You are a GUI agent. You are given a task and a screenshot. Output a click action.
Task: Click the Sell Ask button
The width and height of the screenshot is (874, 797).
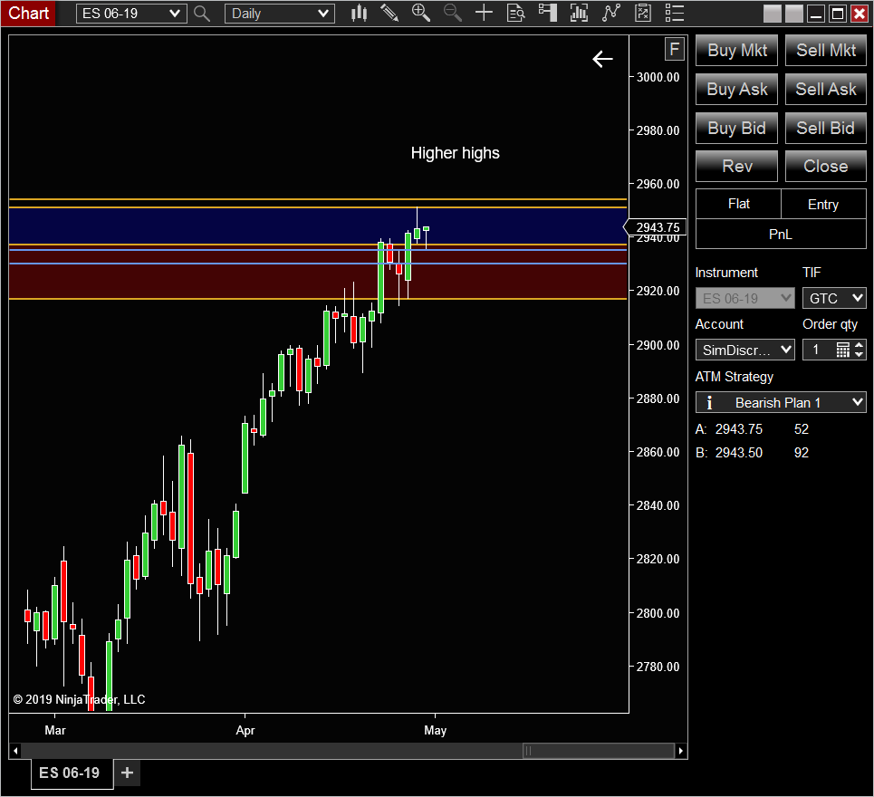tap(825, 89)
